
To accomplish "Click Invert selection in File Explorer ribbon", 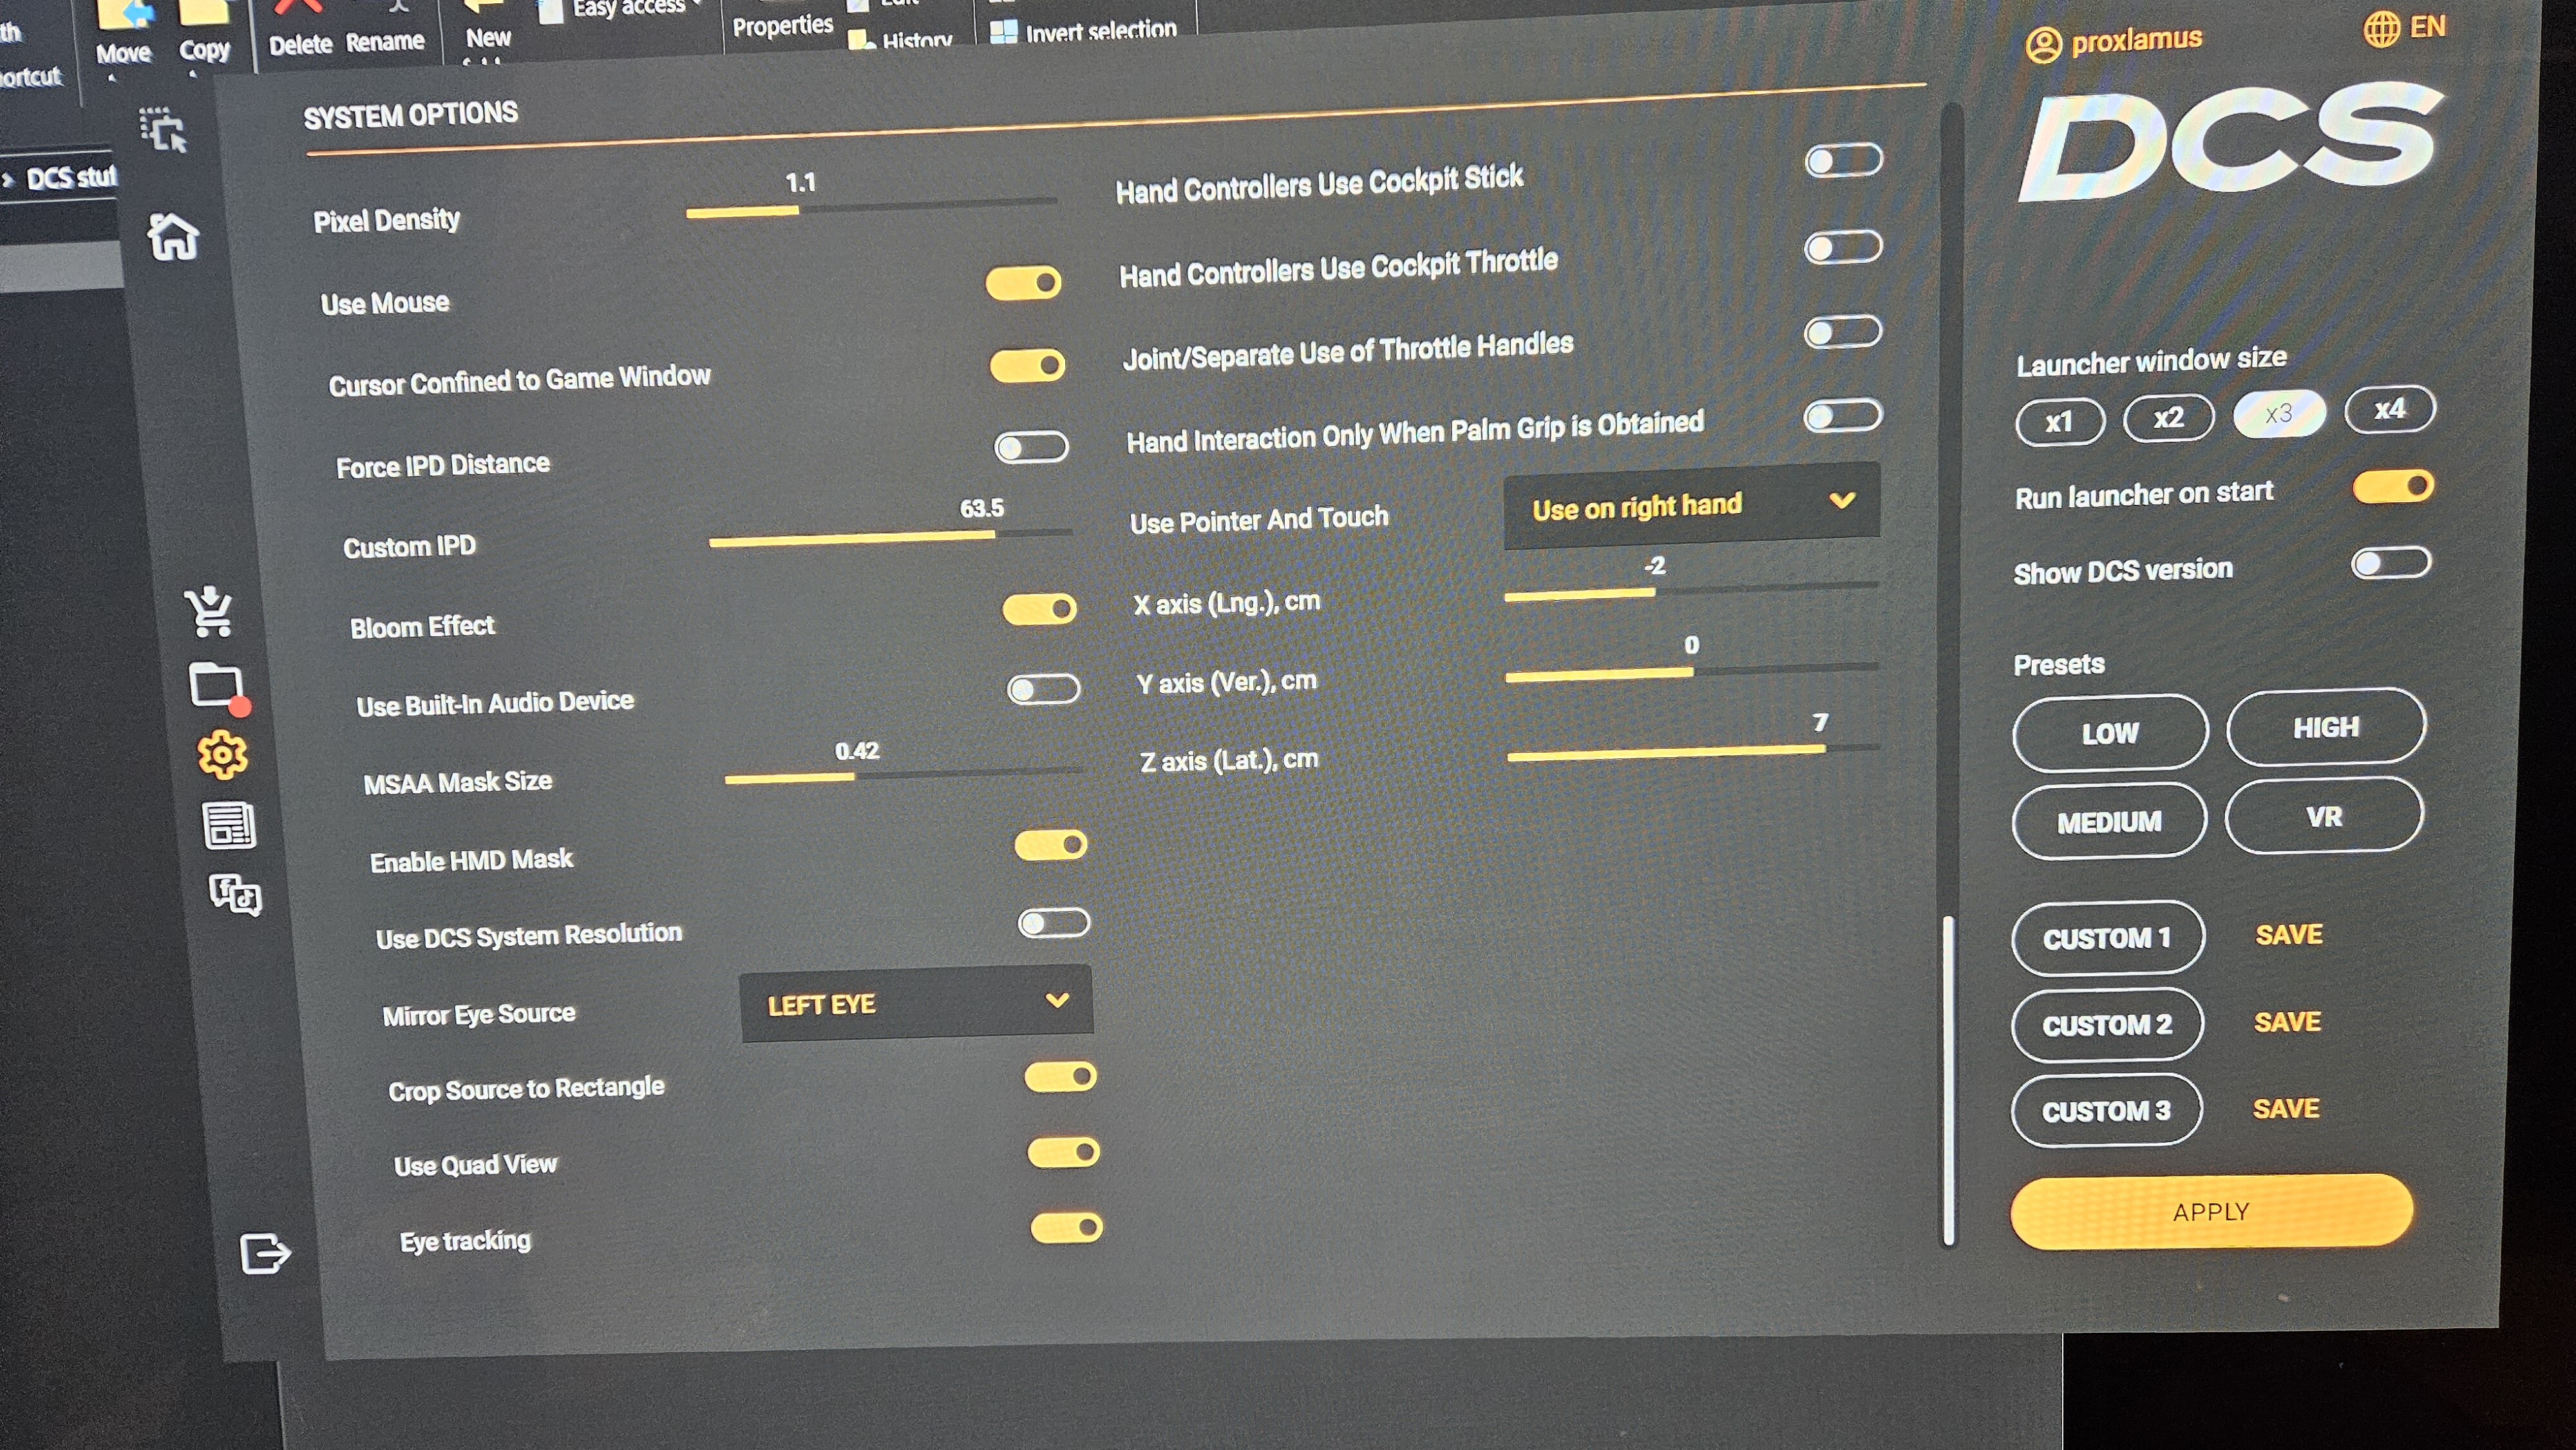I will (x=1083, y=31).
